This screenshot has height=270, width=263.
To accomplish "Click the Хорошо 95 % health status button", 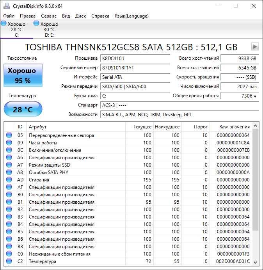I will pos(23,75).
